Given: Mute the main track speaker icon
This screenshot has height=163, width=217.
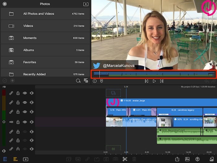Looking at the screenshot, I should [x=32, y=122].
